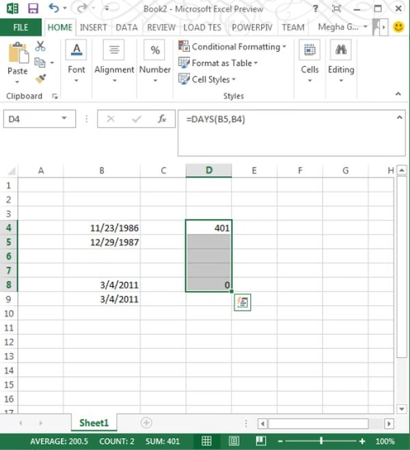This screenshot has width=410, height=450.
Task: Switch to the DATA tab
Action: (x=126, y=27)
